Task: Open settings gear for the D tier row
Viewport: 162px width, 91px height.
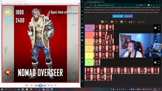Action: (155, 62)
